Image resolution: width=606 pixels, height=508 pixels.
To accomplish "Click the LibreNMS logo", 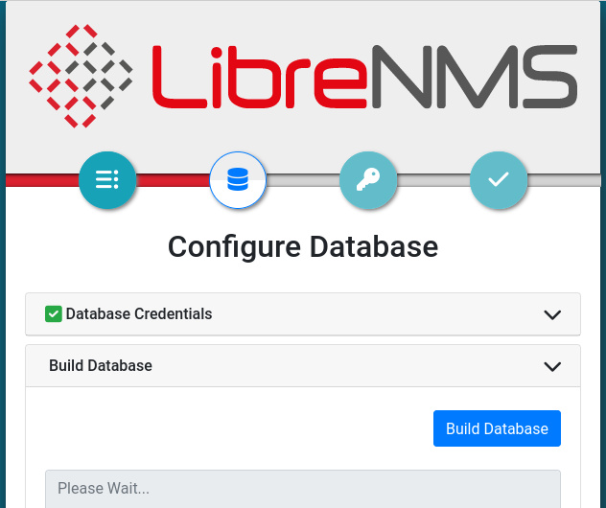I will click(x=303, y=76).
